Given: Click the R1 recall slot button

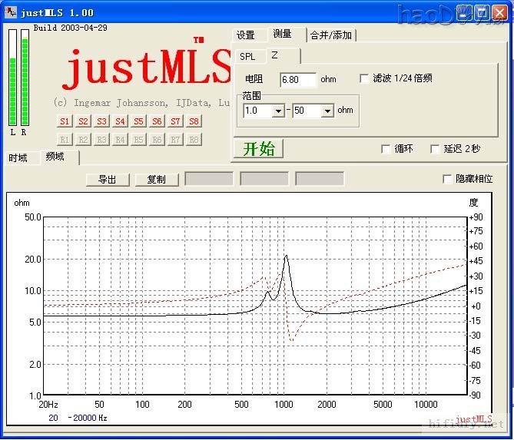Looking at the screenshot, I should click(x=65, y=139).
